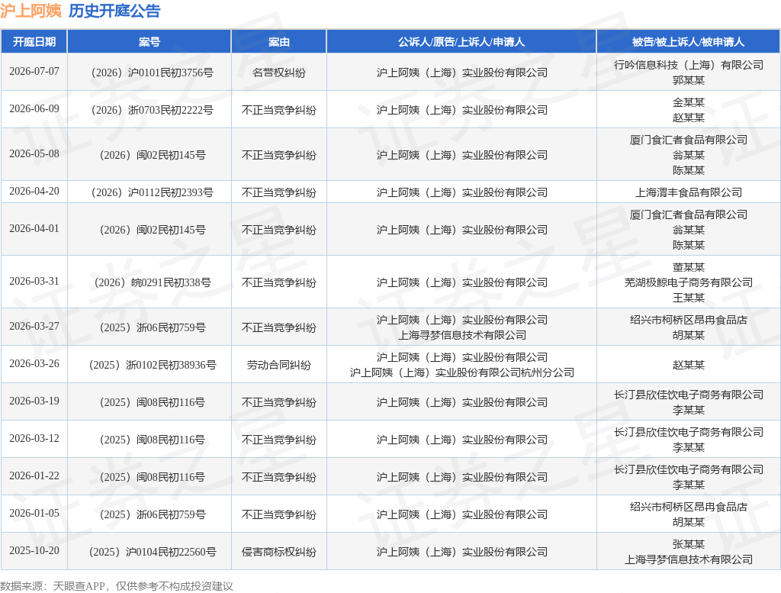This screenshot has width=781, height=593.
Task: Select 沪上阿姨（上海）实业股份有限公司杭州分公司 plaintiff
Action: point(461,372)
